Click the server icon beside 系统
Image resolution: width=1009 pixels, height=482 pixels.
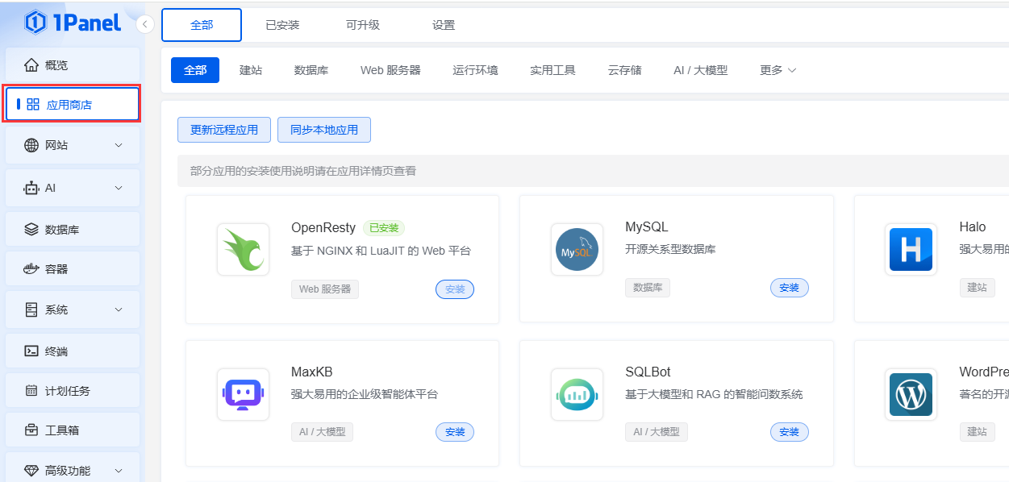(31, 310)
